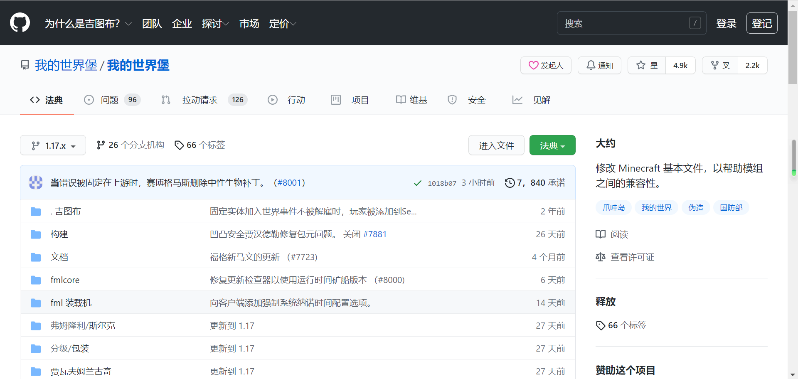Screen dimensions: 798x379
Task: Open 66 个标签 link beside branch count
Action: tap(200, 145)
